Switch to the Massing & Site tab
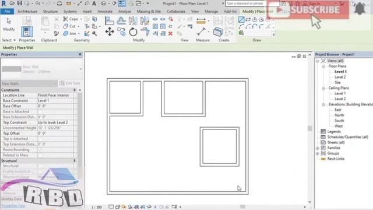Screen dimensions: 373x210 (149, 12)
